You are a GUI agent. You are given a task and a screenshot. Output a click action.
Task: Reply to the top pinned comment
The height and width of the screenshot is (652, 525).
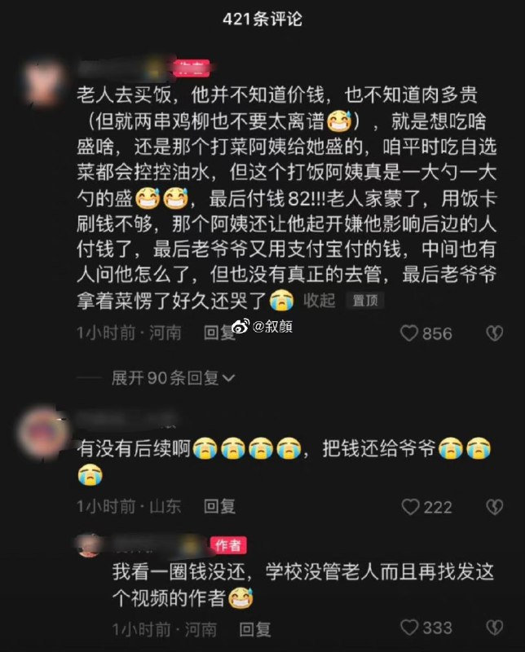point(219,333)
